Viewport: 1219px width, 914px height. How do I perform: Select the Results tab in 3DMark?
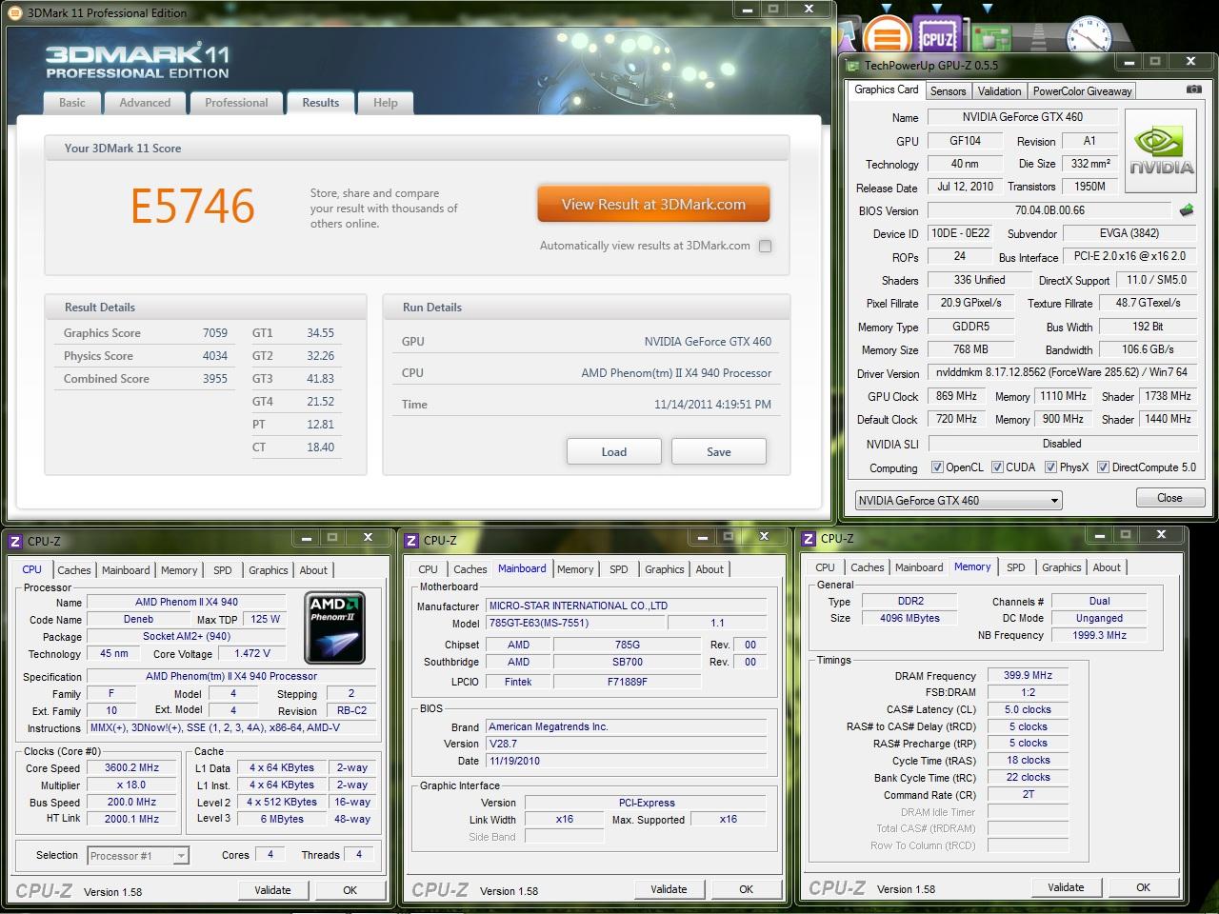click(321, 103)
